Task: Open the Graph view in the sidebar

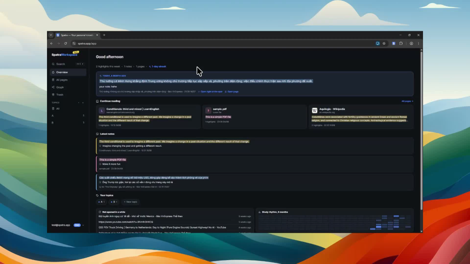Action: click(x=68, y=87)
